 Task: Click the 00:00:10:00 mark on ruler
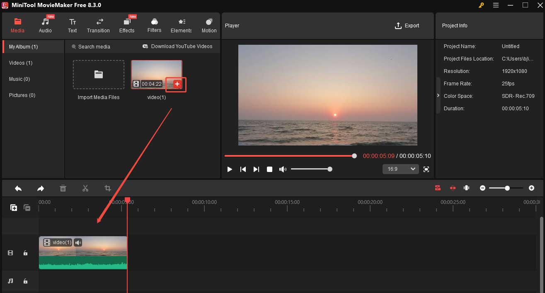[204, 202]
